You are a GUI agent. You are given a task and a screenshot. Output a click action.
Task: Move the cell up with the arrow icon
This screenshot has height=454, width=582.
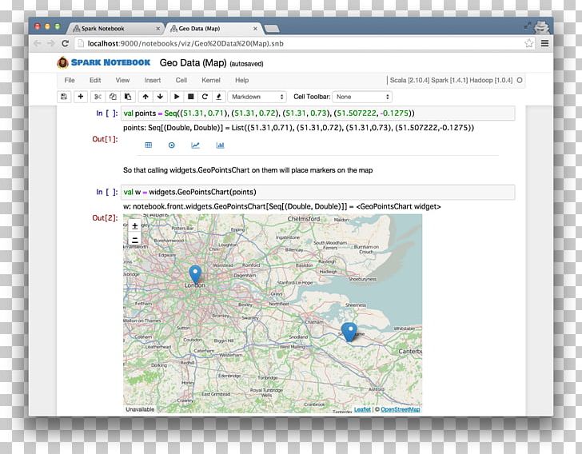pyautogui.click(x=145, y=97)
